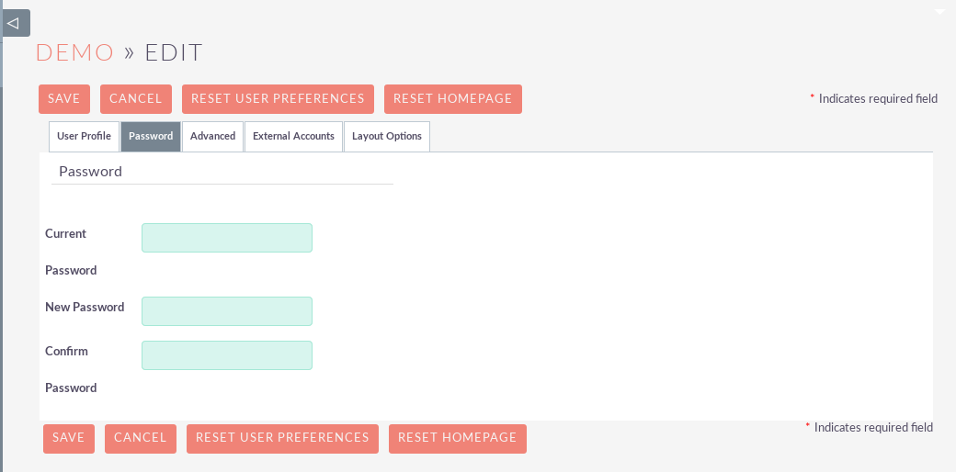Click the top CANCEL button
The width and height of the screenshot is (956, 472).
pyautogui.click(x=135, y=99)
